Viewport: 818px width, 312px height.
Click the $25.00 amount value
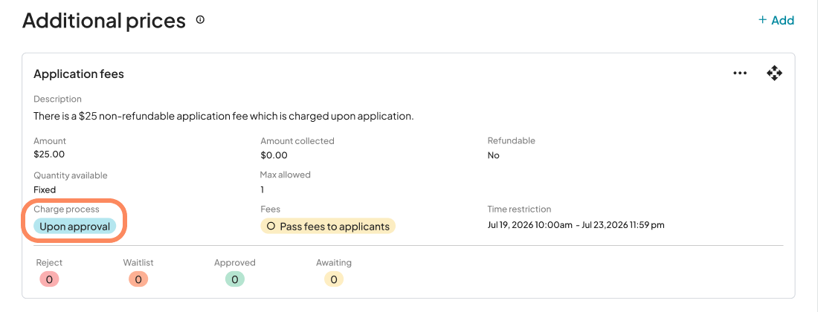pos(49,155)
